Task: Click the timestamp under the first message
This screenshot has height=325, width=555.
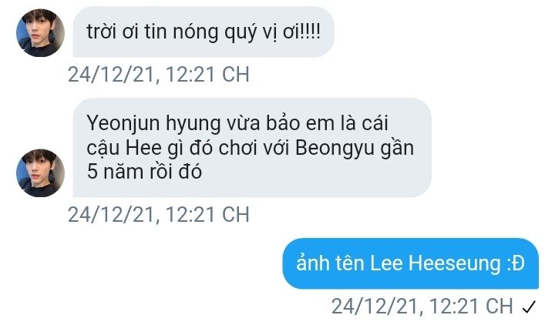Action: pyautogui.click(x=159, y=75)
